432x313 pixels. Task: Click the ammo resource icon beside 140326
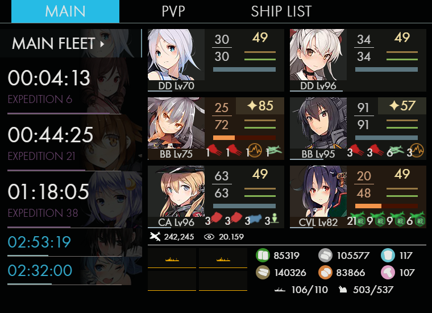coord(263,273)
